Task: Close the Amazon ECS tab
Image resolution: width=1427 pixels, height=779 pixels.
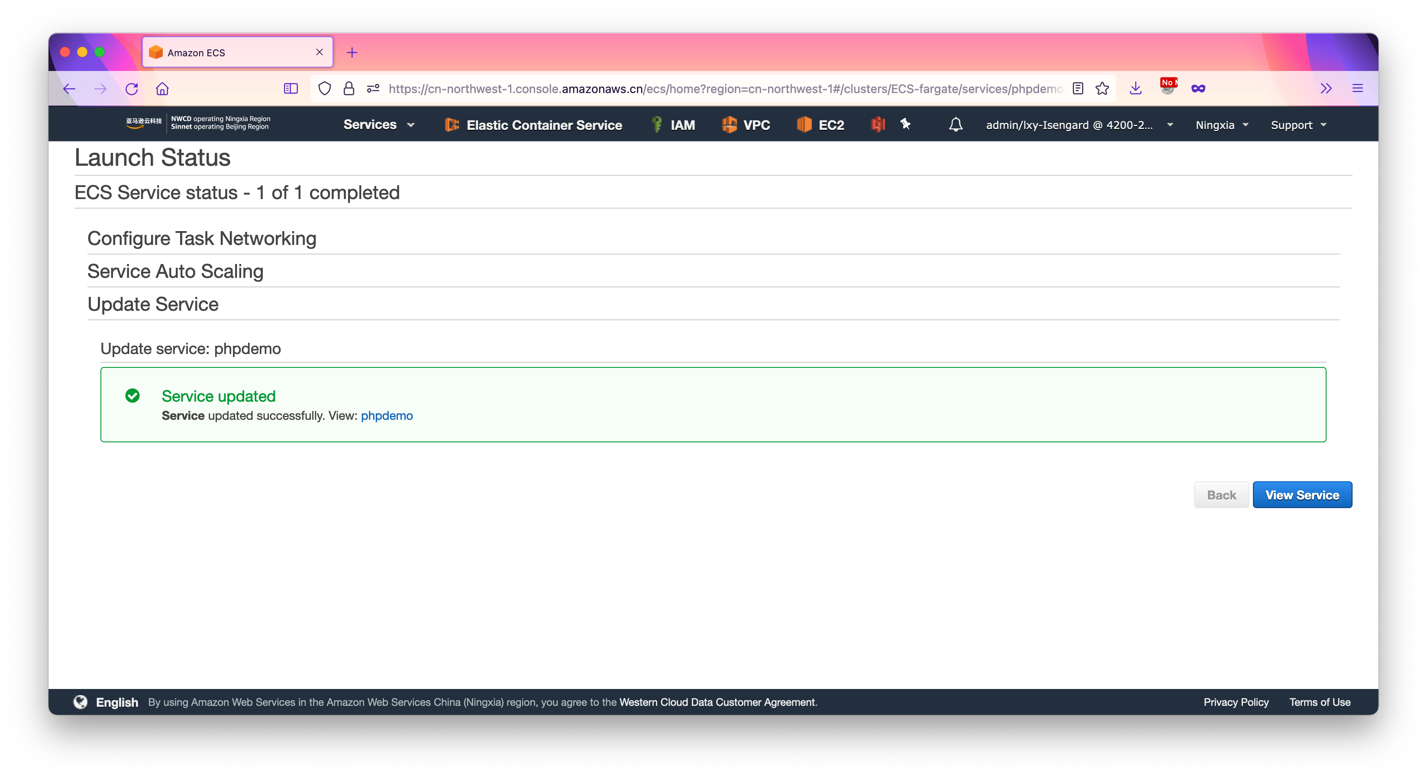Action: (x=320, y=52)
